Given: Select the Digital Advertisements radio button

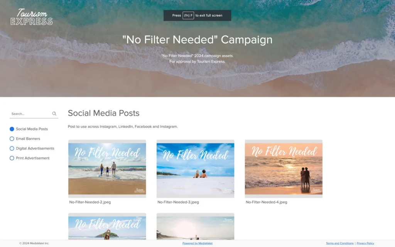Looking at the screenshot, I should coord(12,149).
